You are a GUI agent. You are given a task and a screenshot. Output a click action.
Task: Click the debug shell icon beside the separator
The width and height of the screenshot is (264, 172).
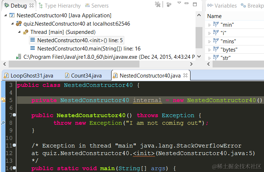click(x=169, y=5)
